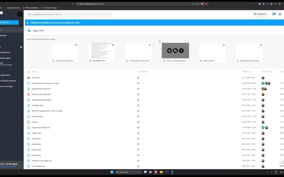The height and width of the screenshot is (177, 284).
Task: Open the données externes item in the sidebar
Action: pyautogui.click(x=8, y=81)
